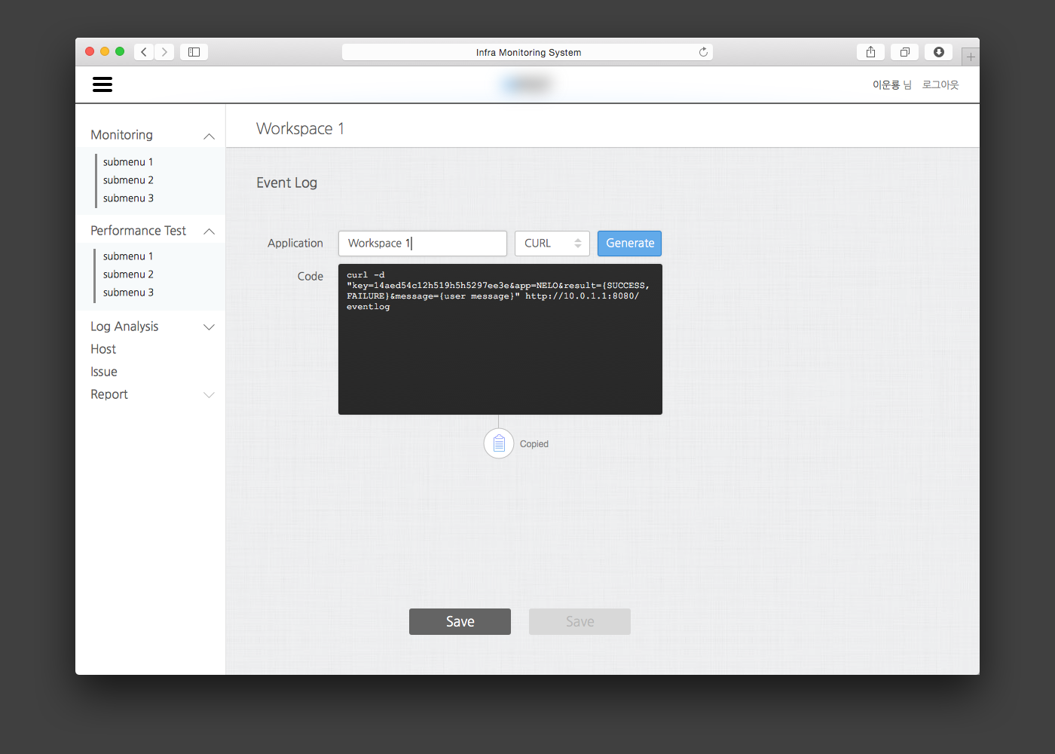Click the browser back arrow

click(144, 52)
